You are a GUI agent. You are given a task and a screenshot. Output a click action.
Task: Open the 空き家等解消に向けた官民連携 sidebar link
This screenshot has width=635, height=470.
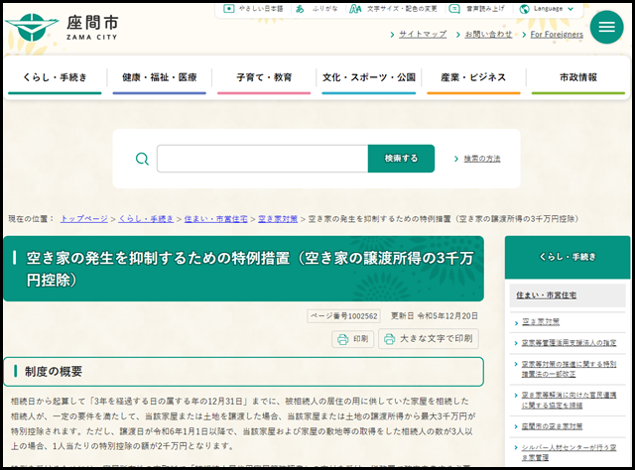(x=569, y=401)
